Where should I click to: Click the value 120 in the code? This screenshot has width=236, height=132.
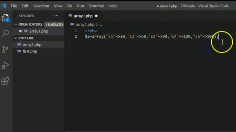pyautogui.click(x=187, y=36)
